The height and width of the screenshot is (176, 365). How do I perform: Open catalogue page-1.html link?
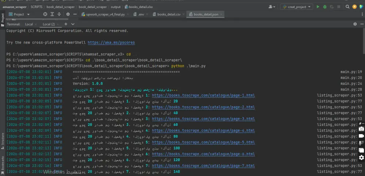pyautogui.click(x=203, y=95)
